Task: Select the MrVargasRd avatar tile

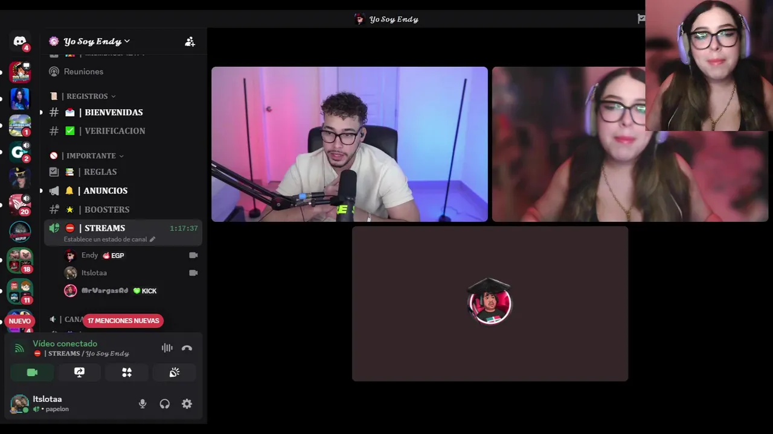Action: pos(490,304)
